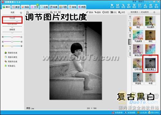
Task: Click the 涂鸦 doodle icon
Action: coord(145,6)
